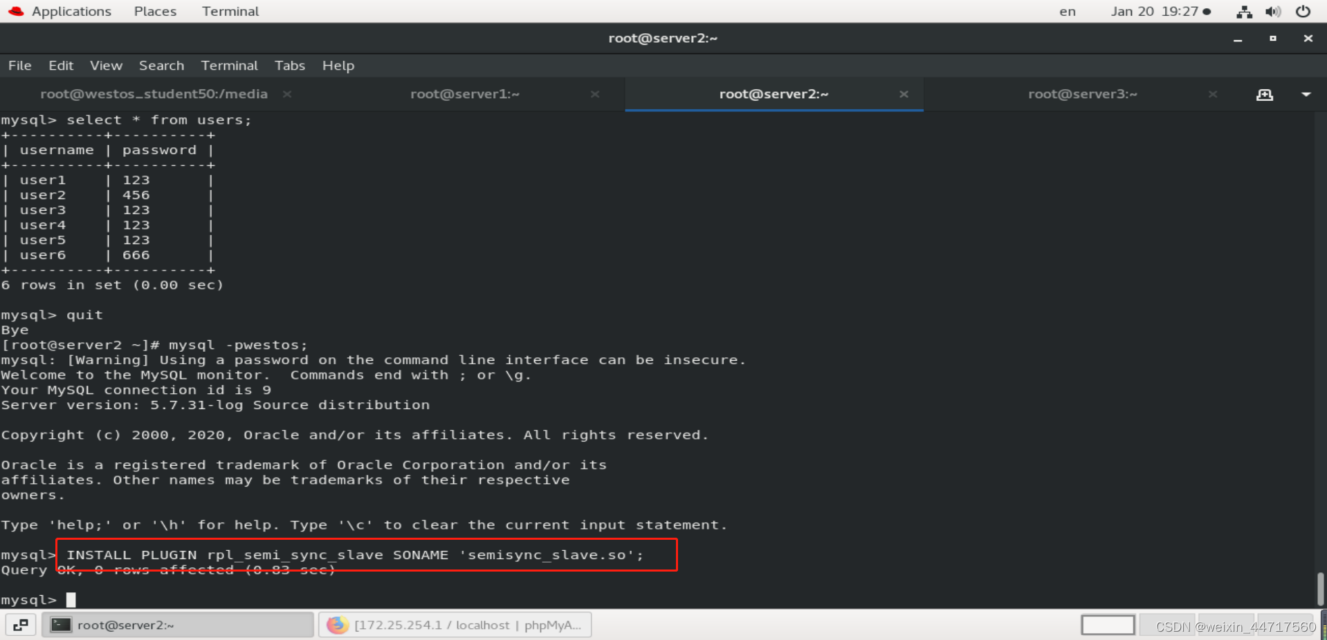1327x640 pixels.
Task: Switch to the root@server3:~ tab
Action: pos(1082,94)
